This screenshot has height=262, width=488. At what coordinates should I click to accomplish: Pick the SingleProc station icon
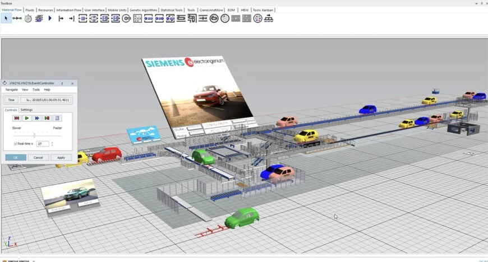pos(83,18)
